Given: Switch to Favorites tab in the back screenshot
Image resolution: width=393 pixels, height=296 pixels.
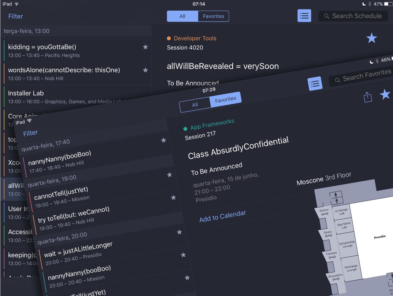Looking at the screenshot, I should pos(213,16).
